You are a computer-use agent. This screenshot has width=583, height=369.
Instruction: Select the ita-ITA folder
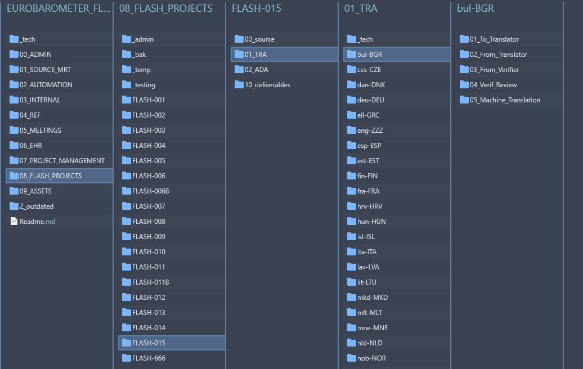(x=397, y=252)
